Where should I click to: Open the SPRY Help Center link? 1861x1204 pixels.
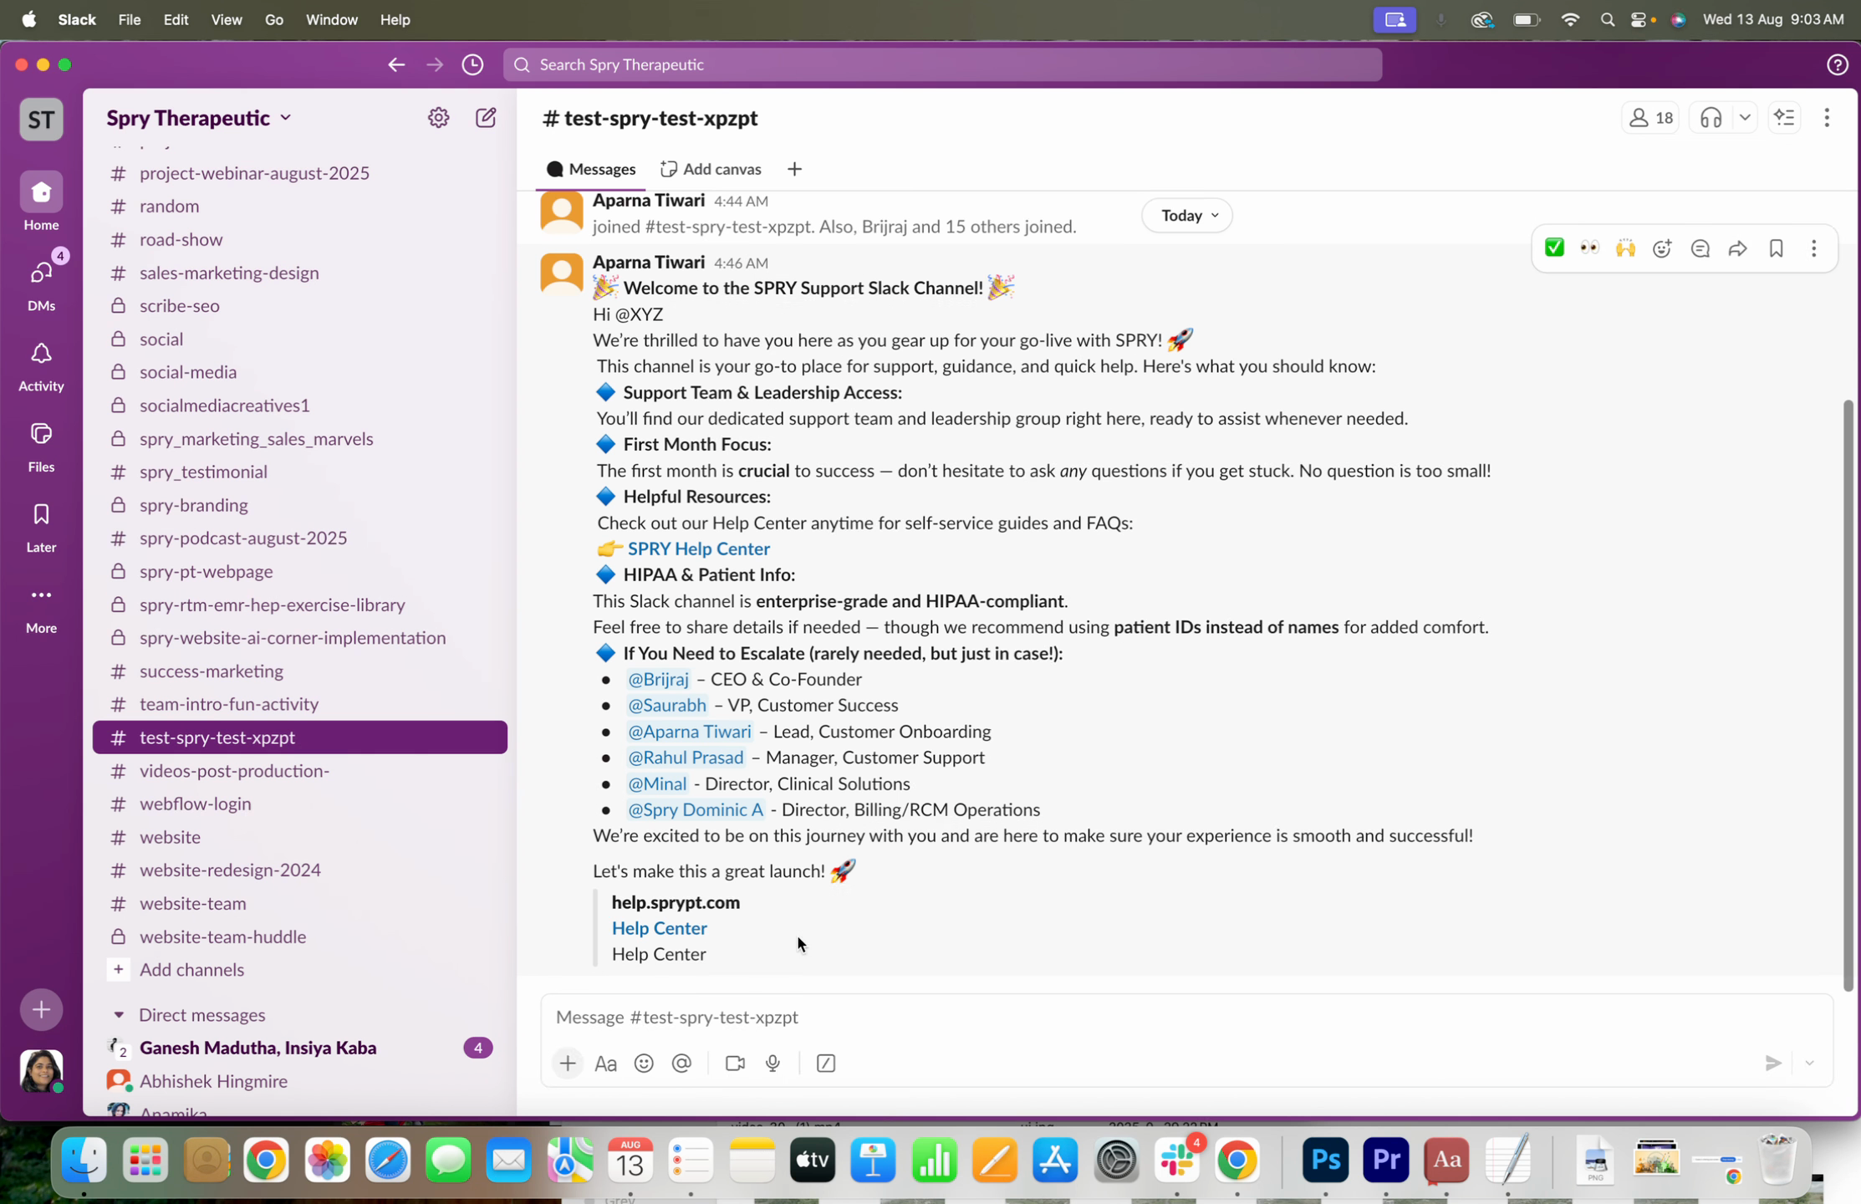tap(698, 549)
